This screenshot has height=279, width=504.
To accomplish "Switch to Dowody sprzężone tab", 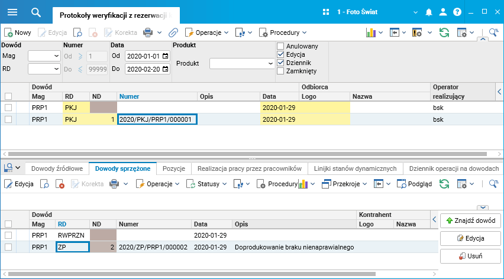I will coord(123,168).
